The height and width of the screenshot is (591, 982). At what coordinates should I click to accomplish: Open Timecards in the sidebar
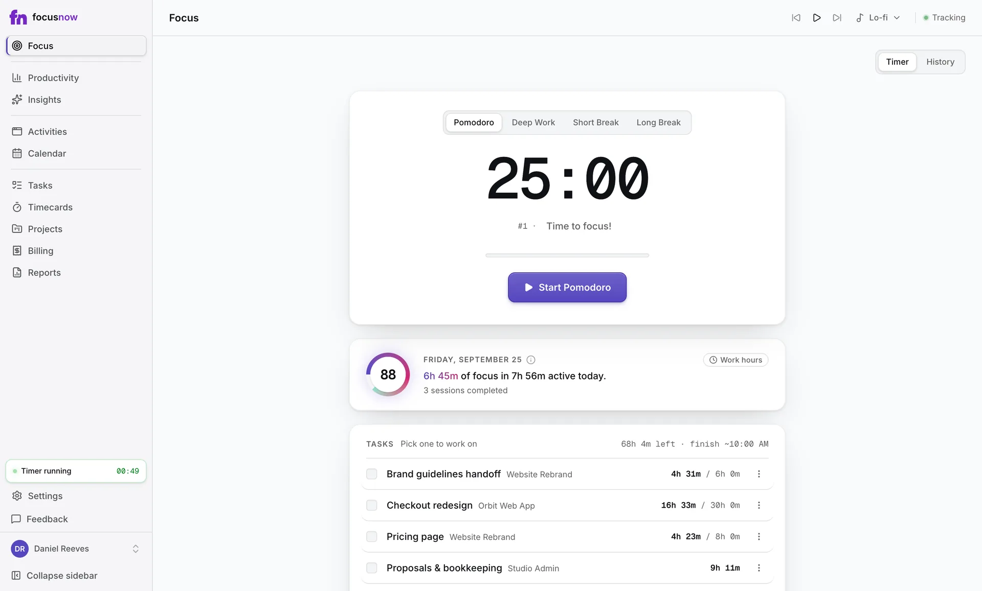point(76,207)
